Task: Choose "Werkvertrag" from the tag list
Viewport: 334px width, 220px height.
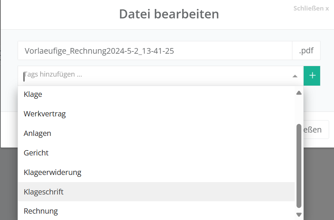Action: (x=45, y=114)
